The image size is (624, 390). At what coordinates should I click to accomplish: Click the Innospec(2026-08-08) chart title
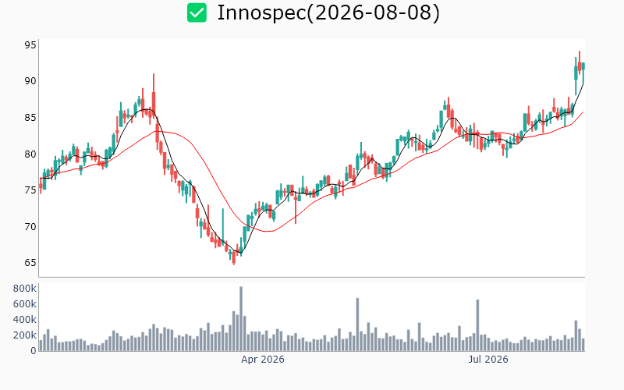(328, 12)
